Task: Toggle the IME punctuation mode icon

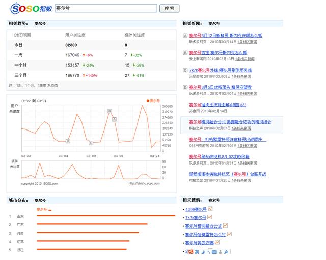Action: pyautogui.click(x=208, y=252)
